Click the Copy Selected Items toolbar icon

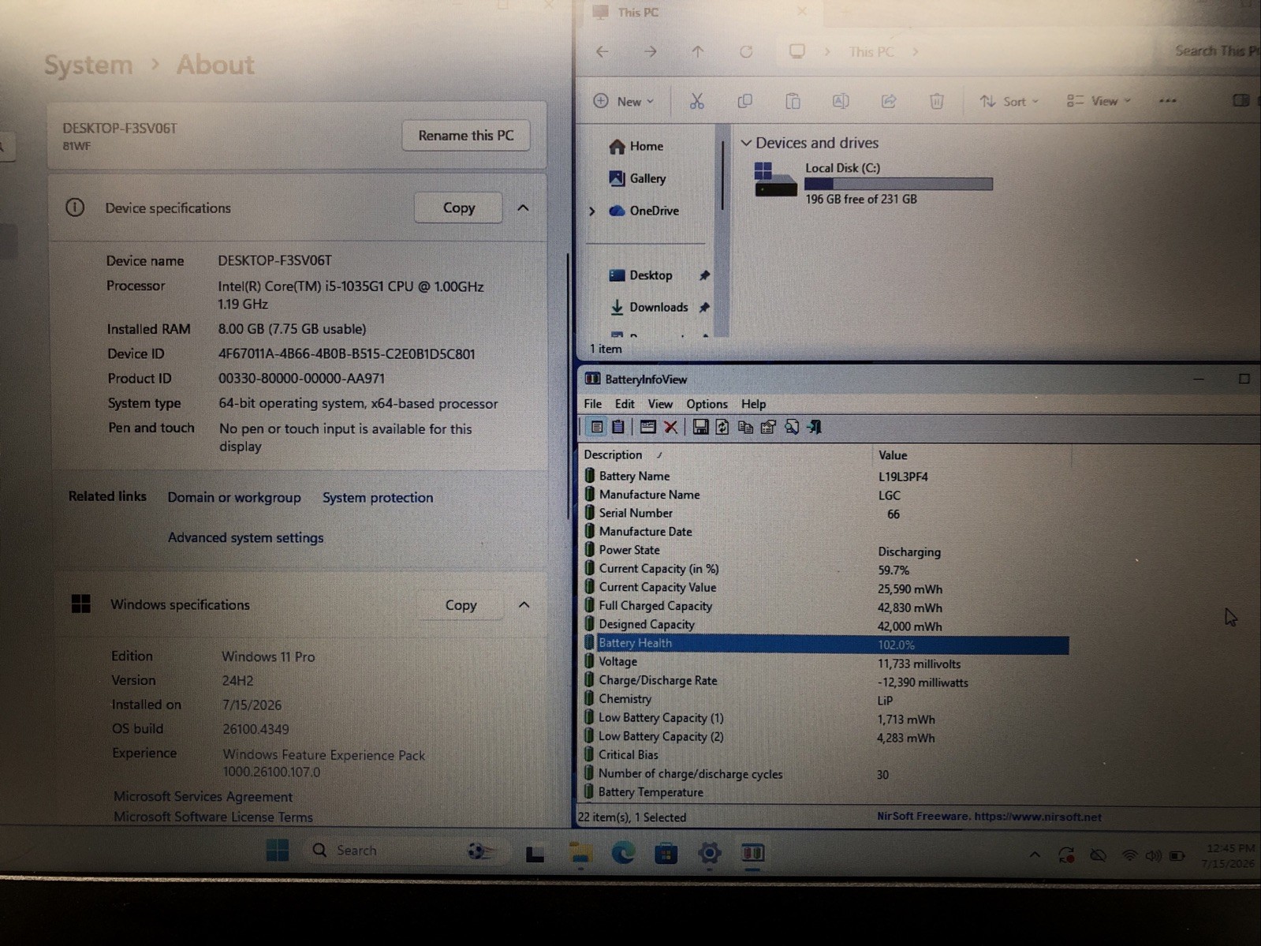[x=745, y=427]
